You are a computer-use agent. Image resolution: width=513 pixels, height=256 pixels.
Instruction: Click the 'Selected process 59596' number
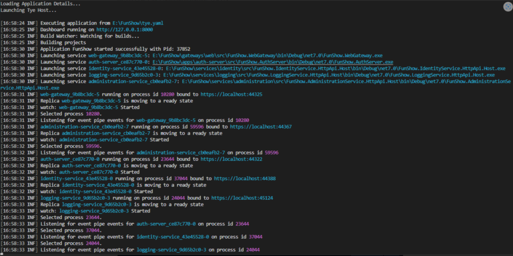[x=93, y=146]
